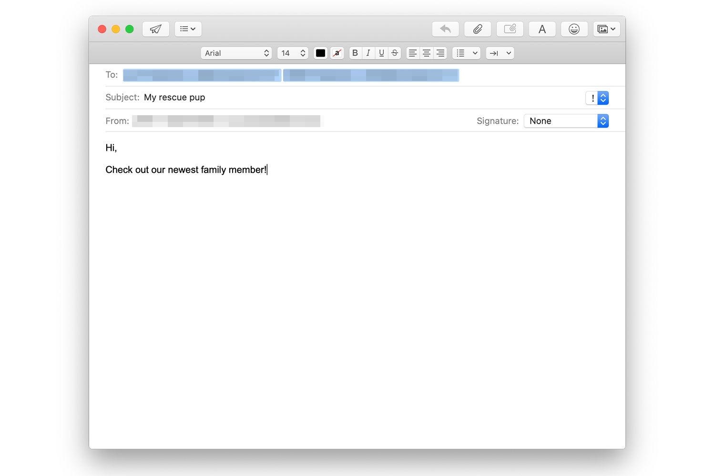Change the font size 14 dropdown

click(x=293, y=53)
